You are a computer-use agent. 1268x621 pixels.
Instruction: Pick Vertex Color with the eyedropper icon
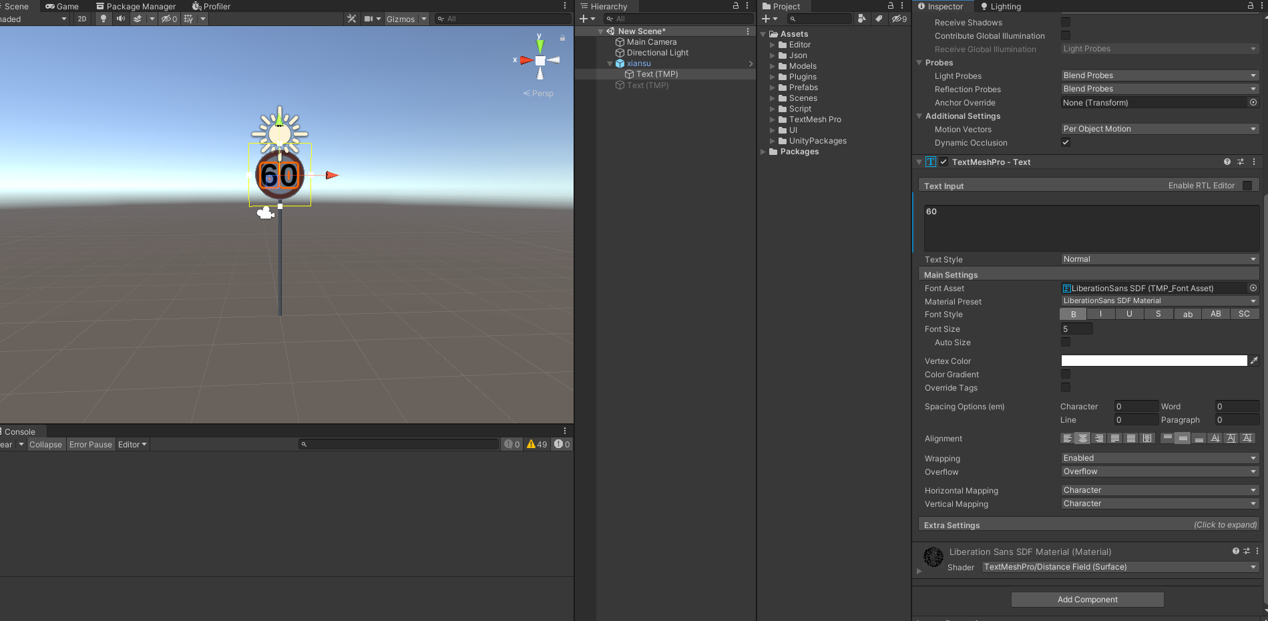click(1254, 361)
